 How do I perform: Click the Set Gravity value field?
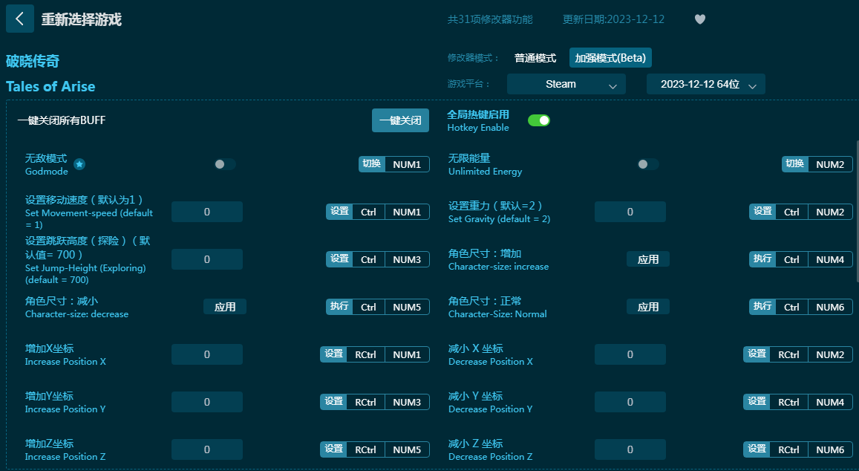tap(630, 212)
